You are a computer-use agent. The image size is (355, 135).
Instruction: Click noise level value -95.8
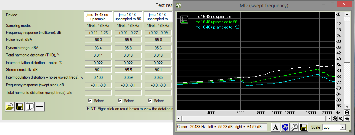coord(158,40)
